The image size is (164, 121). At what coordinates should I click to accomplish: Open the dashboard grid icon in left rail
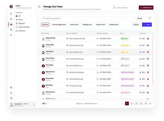pos(11,14)
